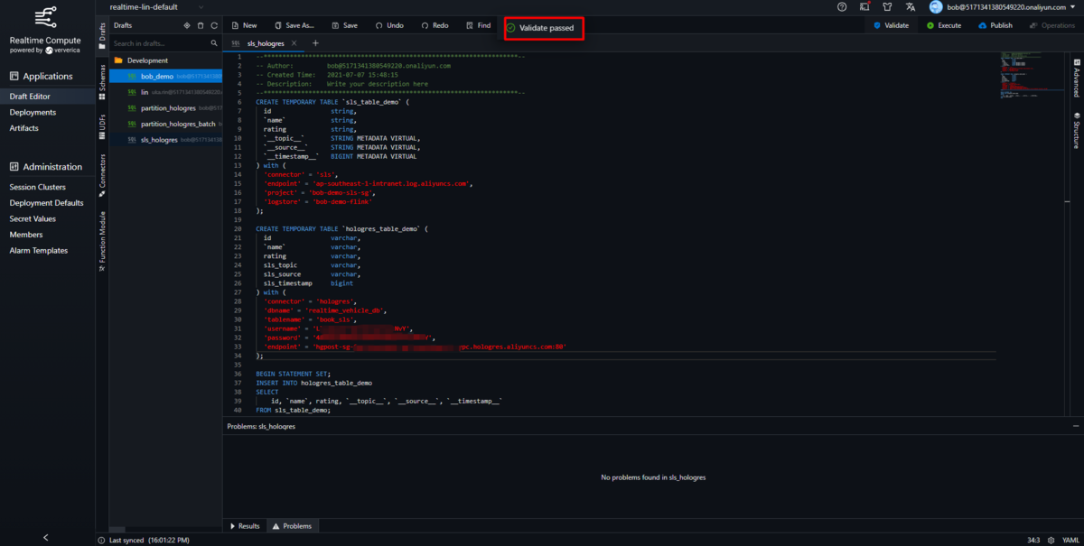This screenshot has width=1084, height=546.
Task: Select the lin draft
Action: (165, 92)
